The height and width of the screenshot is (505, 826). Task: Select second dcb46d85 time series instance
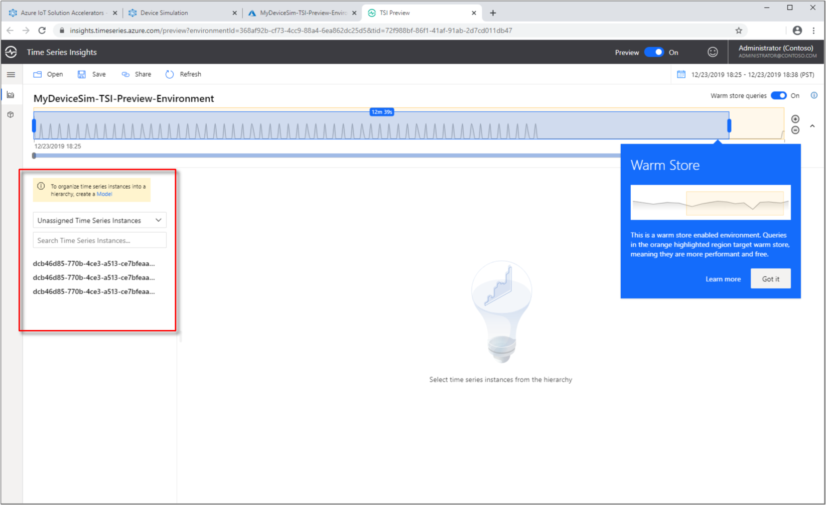94,277
